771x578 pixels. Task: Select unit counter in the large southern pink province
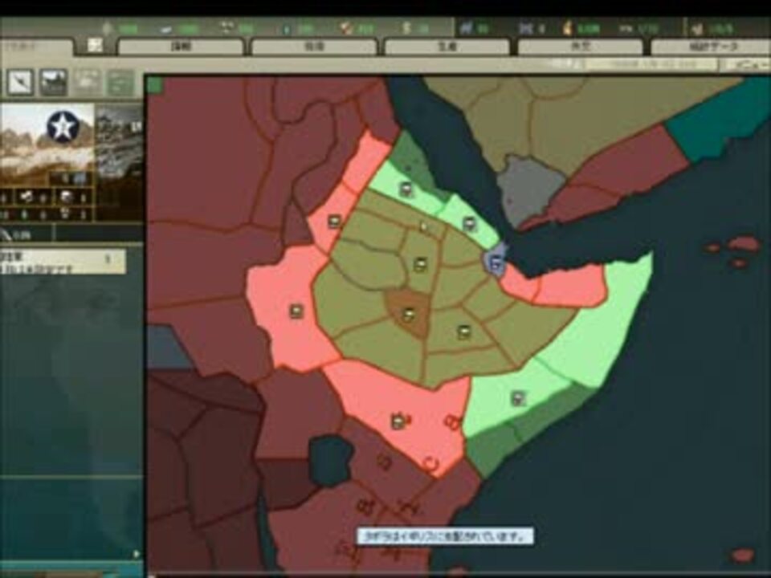398,421
